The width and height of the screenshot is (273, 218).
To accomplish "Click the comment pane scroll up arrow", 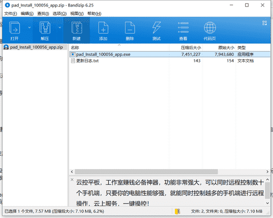I will tap(268, 180).
